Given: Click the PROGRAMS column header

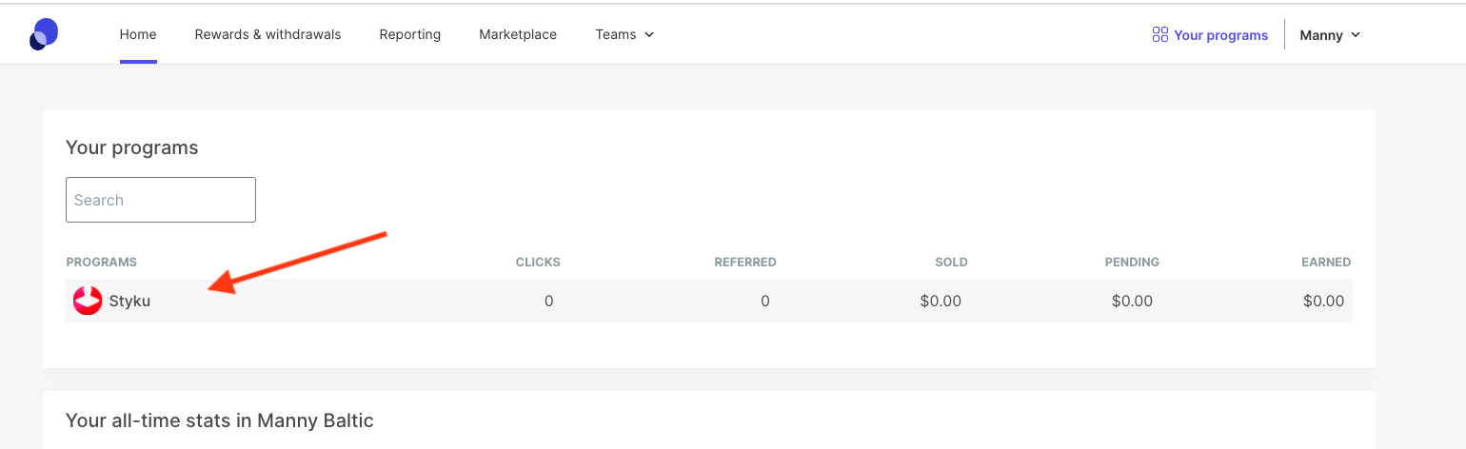Looking at the screenshot, I should [x=102, y=262].
